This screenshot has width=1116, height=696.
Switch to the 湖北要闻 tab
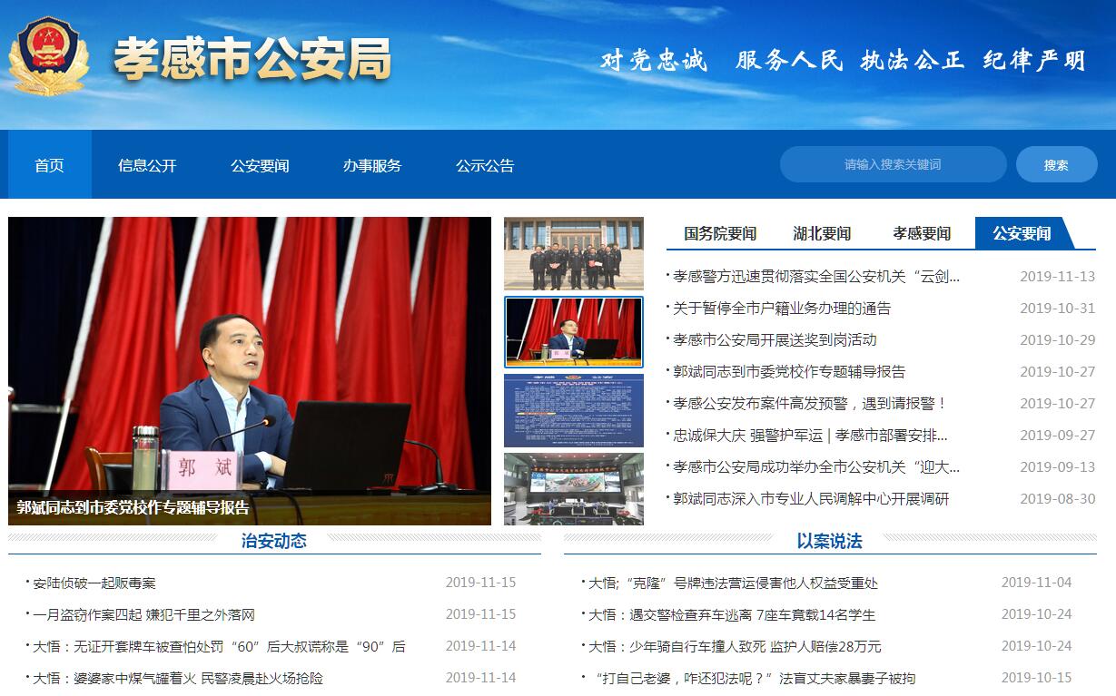822,233
